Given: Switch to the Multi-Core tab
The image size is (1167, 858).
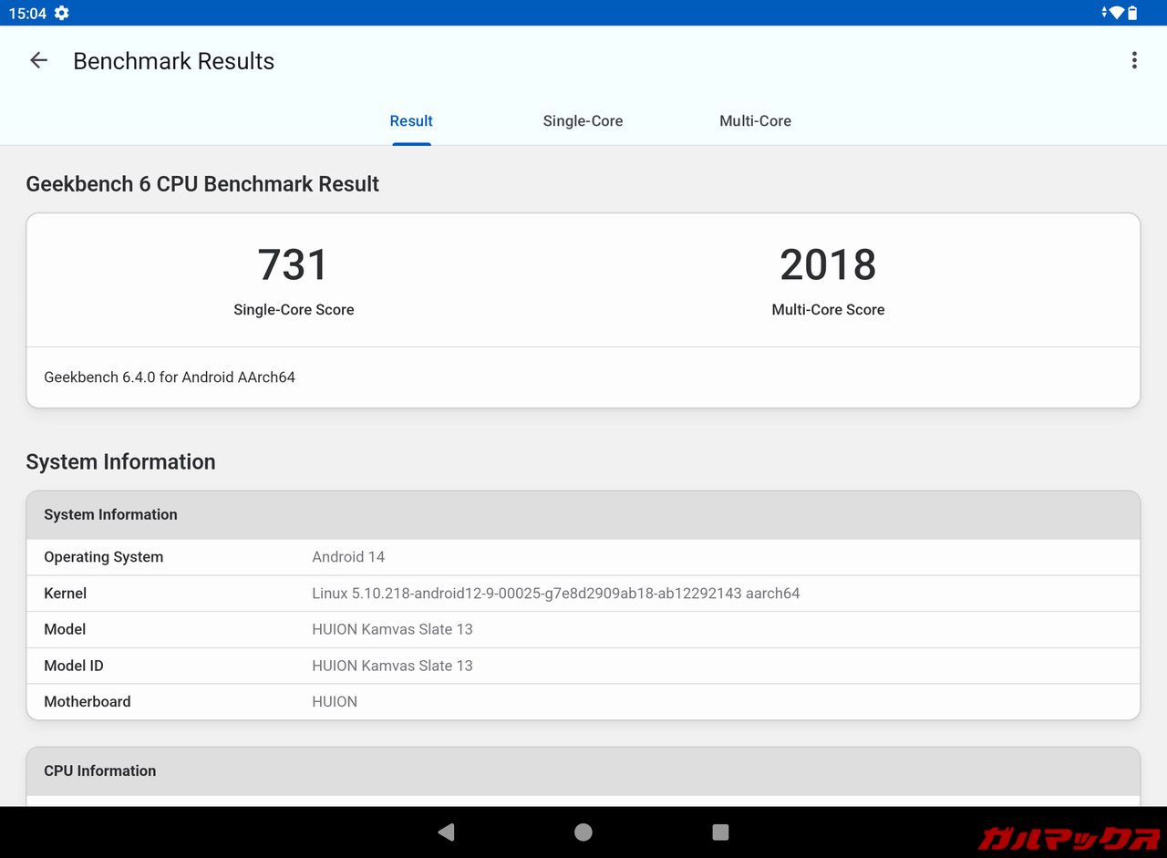Looking at the screenshot, I should [x=755, y=121].
